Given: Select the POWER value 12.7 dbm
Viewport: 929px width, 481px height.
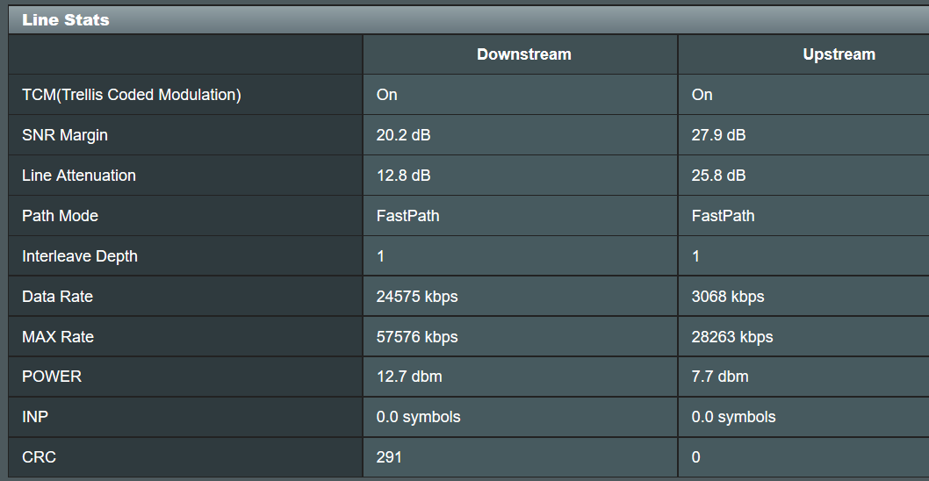Looking at the screenshot, I should (x=409, y=377).
